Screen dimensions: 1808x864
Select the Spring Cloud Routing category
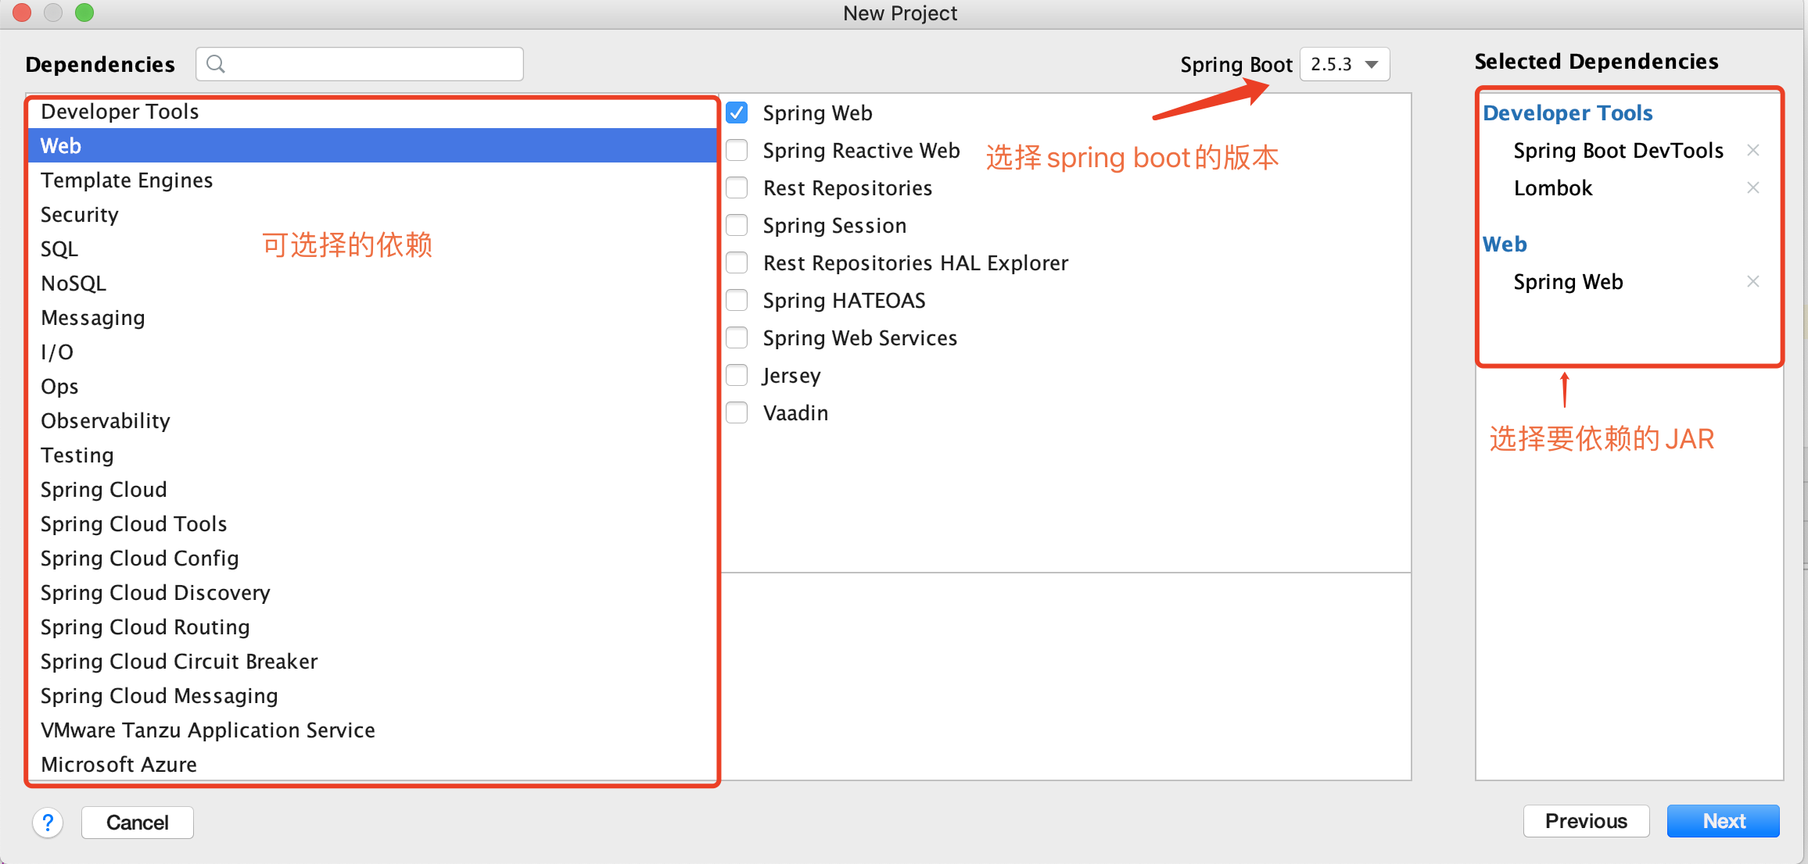[x=372, y=627]
